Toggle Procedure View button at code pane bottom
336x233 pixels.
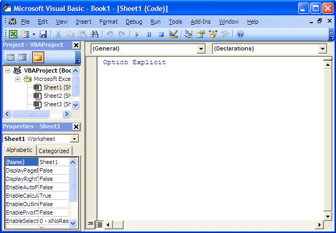click(90, 224)
